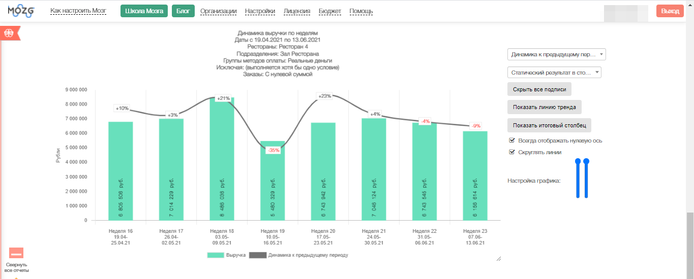Click the collapse all reports minus icon
Image resolution: width=694 pixels, height=279 pixels.
(x=16, y=253)
